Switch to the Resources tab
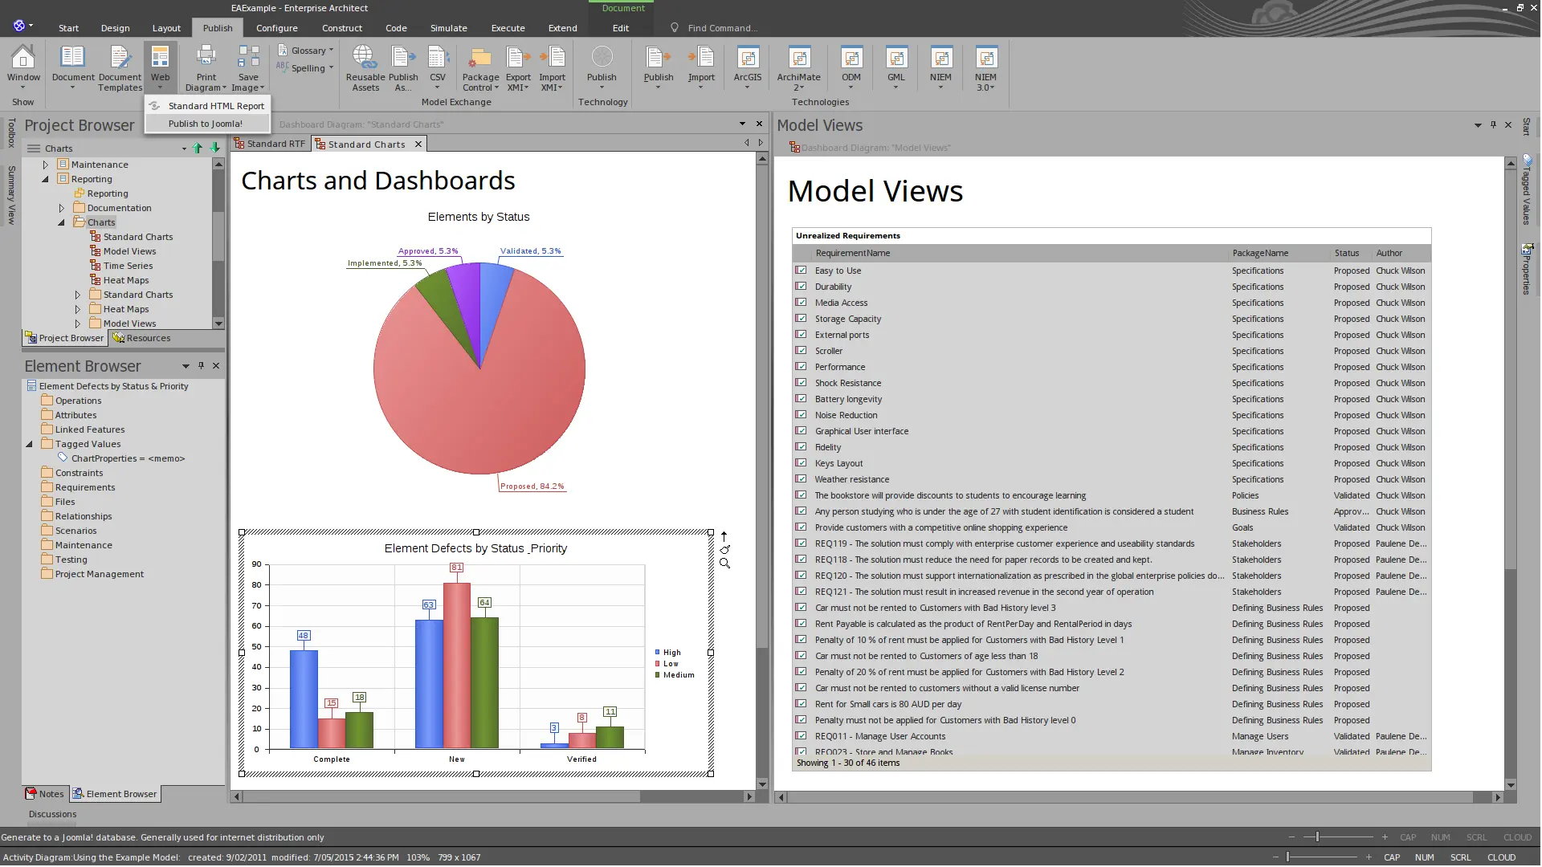Viewport: 1542px width, 867px height. point(142,338)
